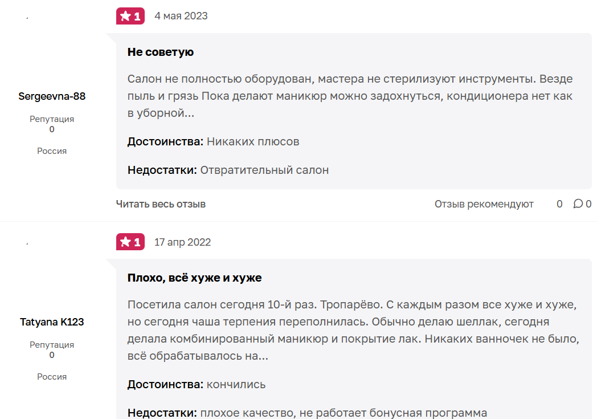This screenshot has height=419, width=597.
Task: Click Отзыв рекомендуют on the first review
Action: click(484, 204)
